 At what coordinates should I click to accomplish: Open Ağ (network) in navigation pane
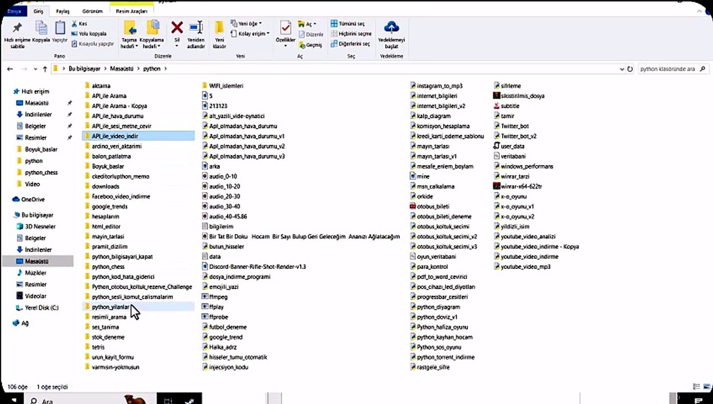21,323
